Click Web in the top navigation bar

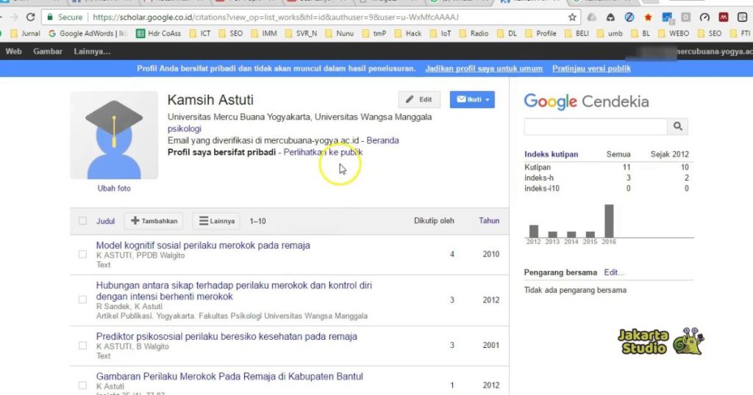point(13,51)
